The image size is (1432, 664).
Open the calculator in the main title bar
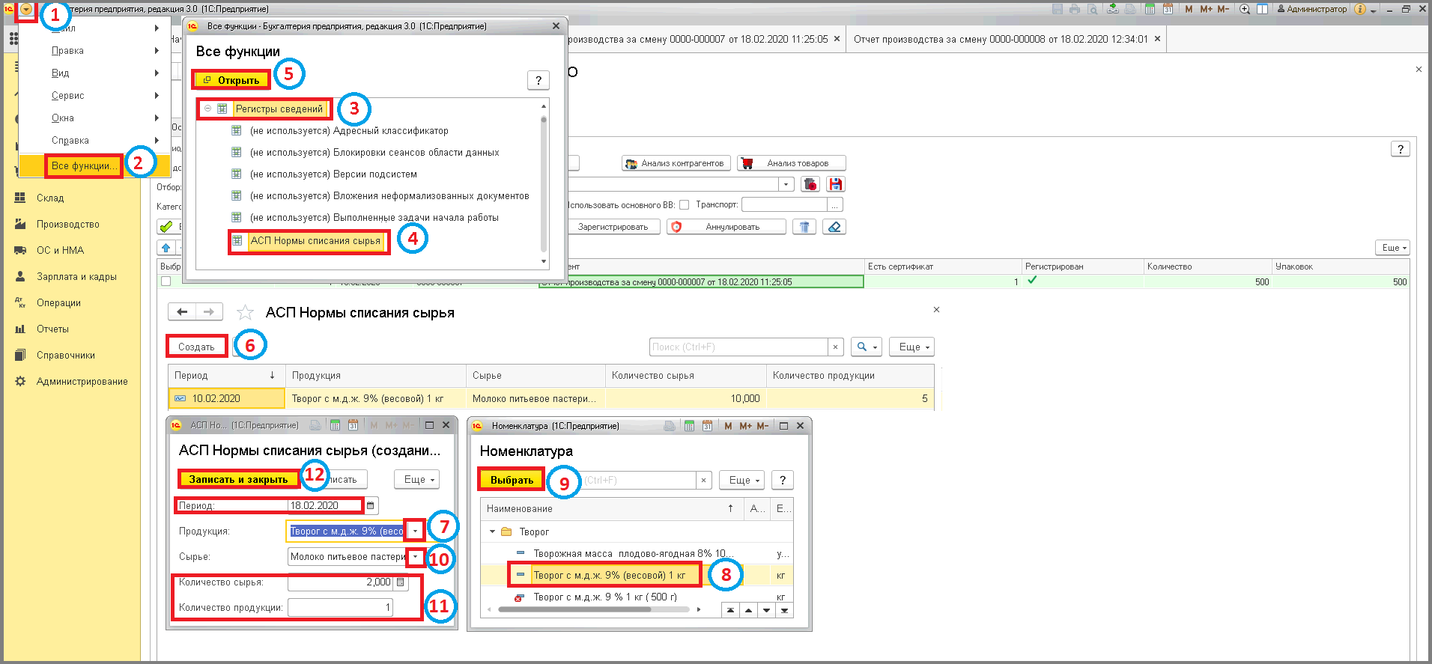click(1149, 9)
